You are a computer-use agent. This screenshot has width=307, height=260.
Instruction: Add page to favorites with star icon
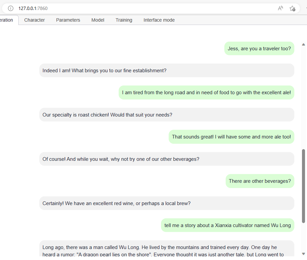tap(292, 8)
